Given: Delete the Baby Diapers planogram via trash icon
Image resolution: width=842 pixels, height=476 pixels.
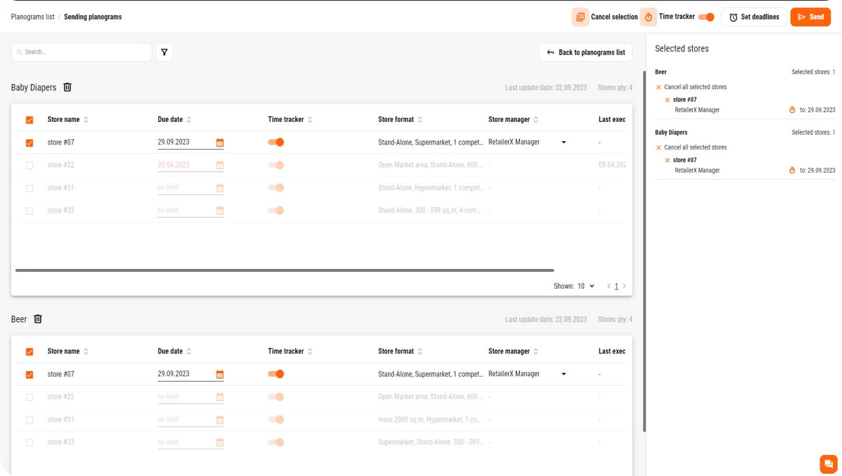Looking at the screenshot, I should click(67, 87).
